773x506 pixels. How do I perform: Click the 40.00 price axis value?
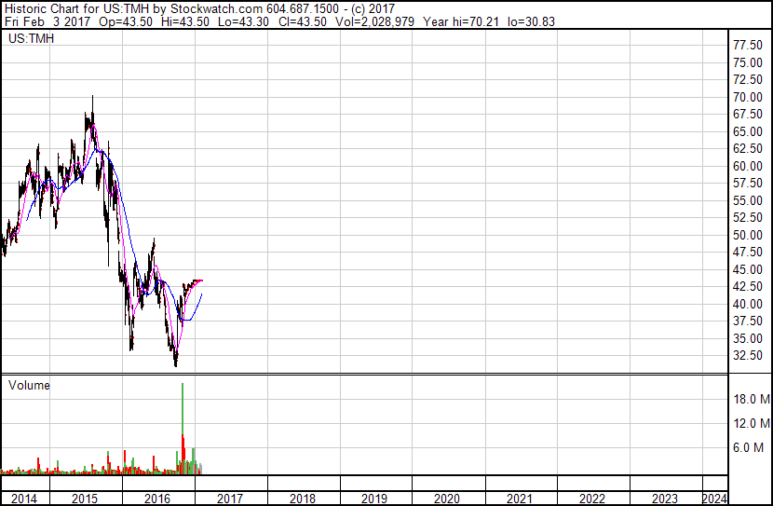(748, 305)
